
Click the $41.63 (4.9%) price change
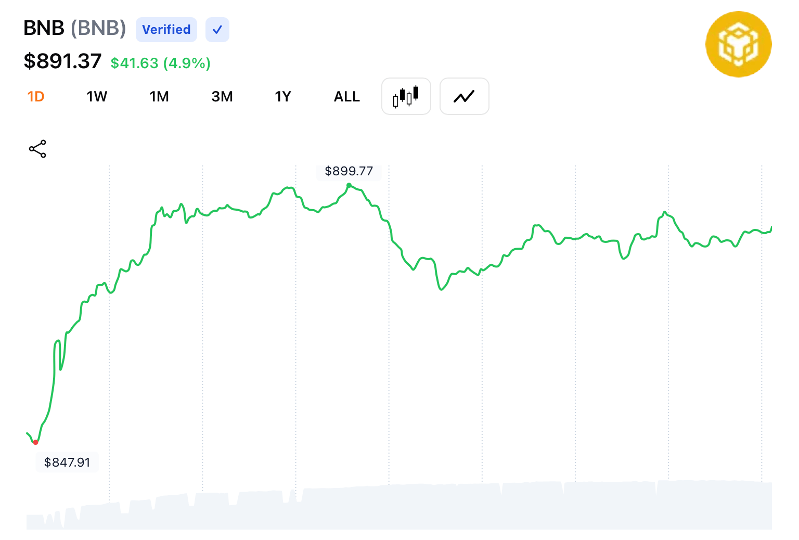tap(160, 63)
